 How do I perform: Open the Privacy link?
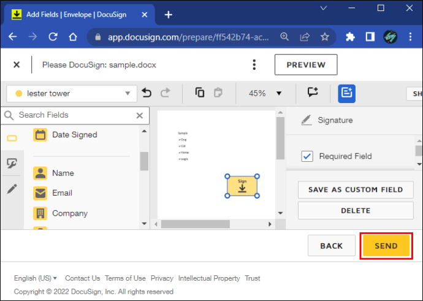tap(162, 278)
